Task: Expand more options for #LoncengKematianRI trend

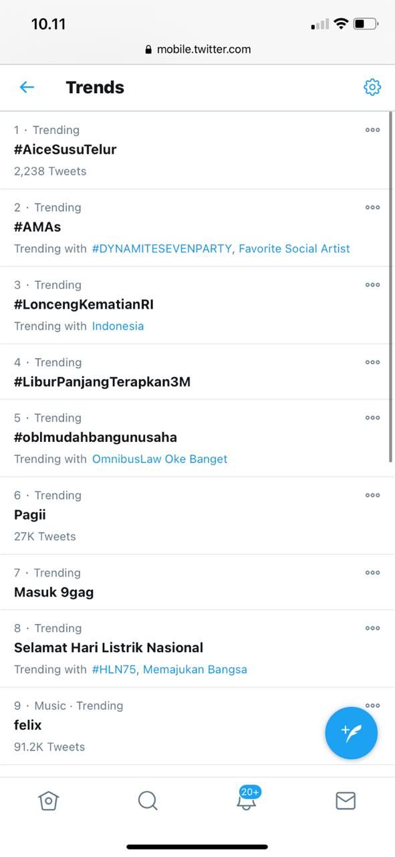Action: tap(372, 285)
